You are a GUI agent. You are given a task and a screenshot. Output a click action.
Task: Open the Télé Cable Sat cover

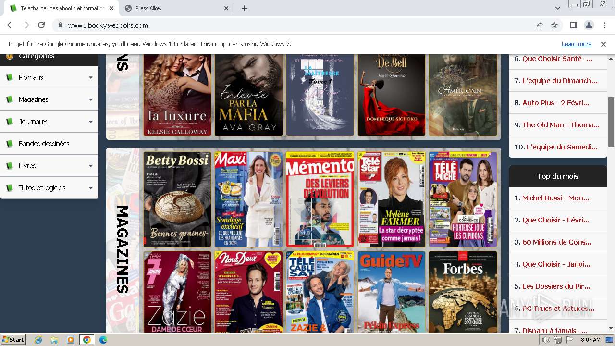(x=320, y=292)
